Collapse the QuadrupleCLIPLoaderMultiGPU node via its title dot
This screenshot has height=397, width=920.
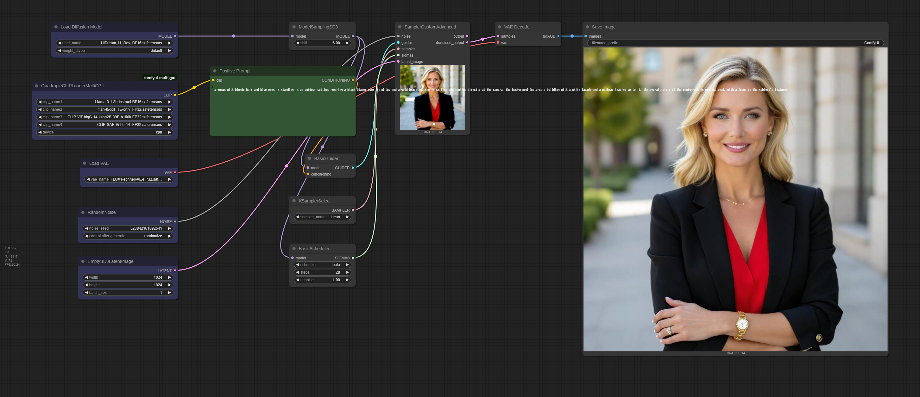click(x=36, y=86)
